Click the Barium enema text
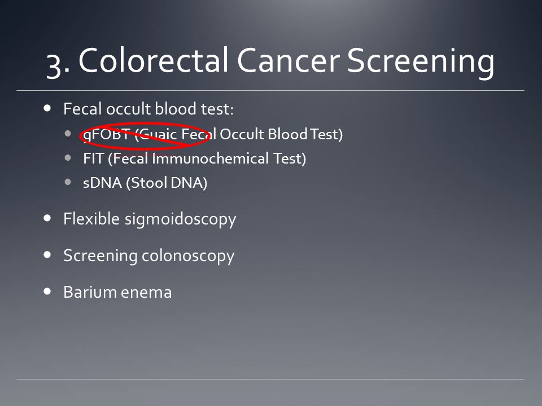 click(x=117, y=292)
